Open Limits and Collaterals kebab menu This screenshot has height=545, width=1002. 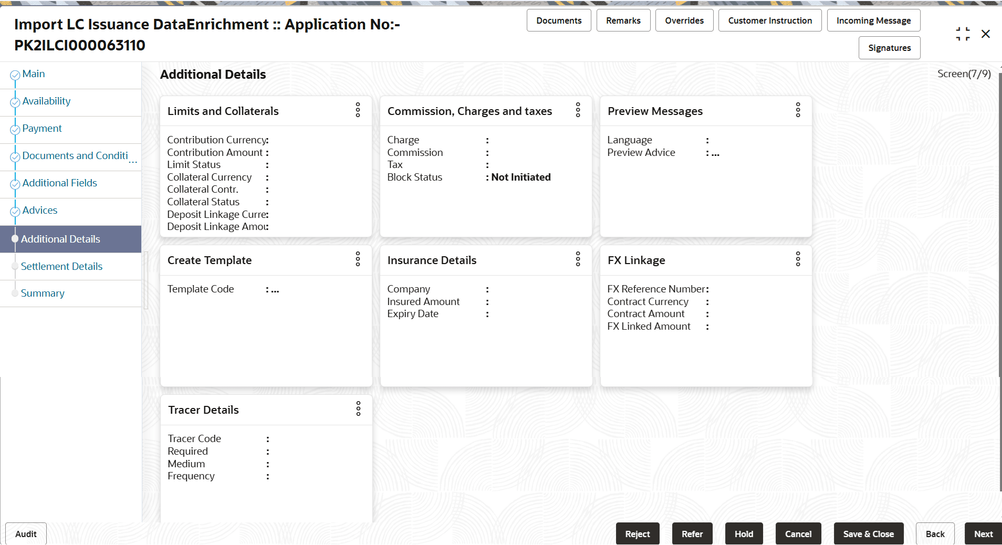(358, 110)
